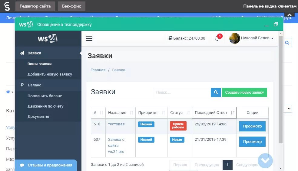
Task: Sort by the Приоритет column
Action: (x=151, y=113)
